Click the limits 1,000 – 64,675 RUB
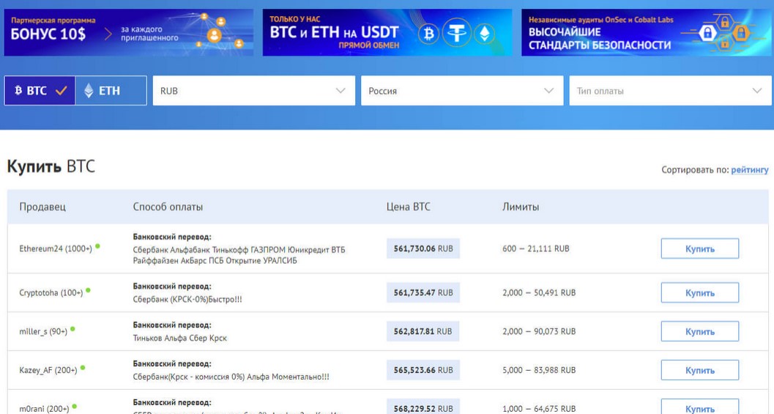 [539, 409]
